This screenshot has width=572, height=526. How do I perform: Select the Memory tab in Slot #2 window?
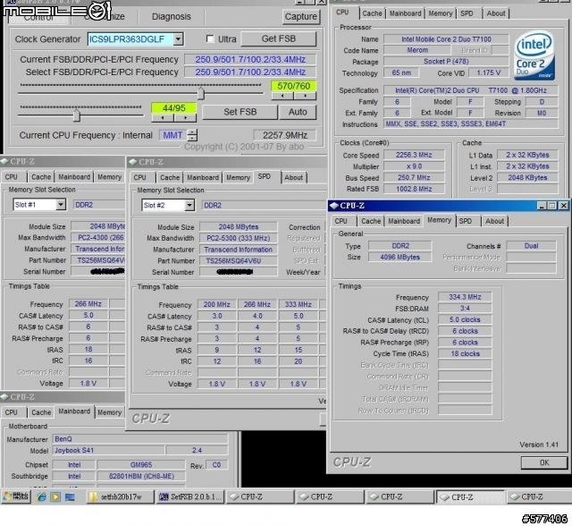coord(238,178)
